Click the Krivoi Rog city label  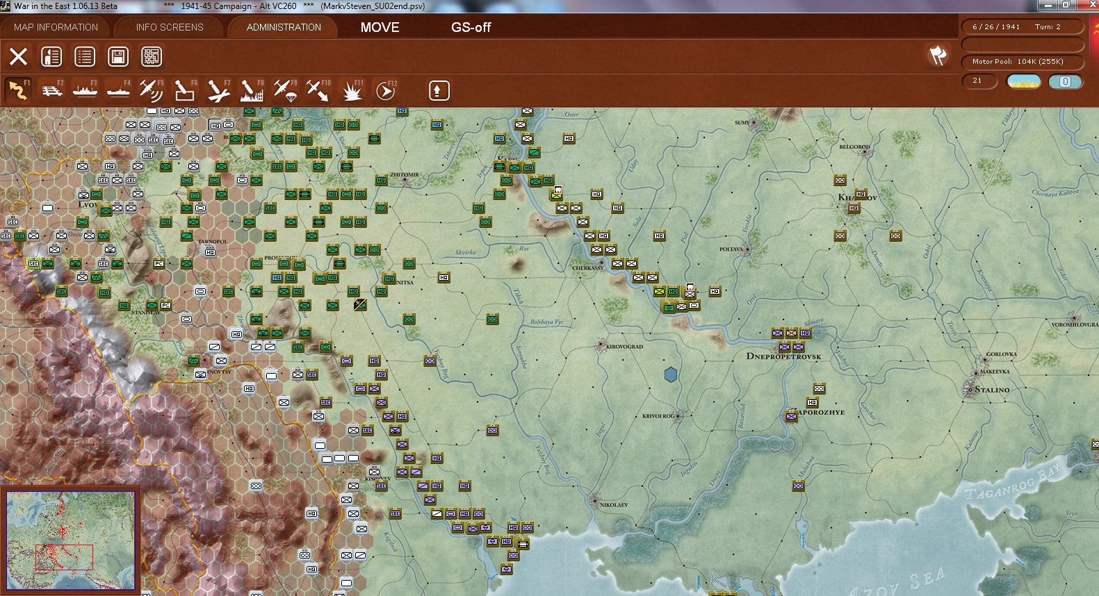(658, 416)
